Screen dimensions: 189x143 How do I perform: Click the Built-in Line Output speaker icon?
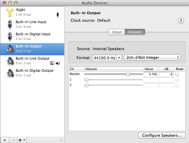click(x=10, y=61)
